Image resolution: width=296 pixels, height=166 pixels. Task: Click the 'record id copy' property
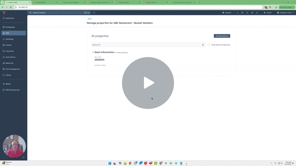(100, 65)
